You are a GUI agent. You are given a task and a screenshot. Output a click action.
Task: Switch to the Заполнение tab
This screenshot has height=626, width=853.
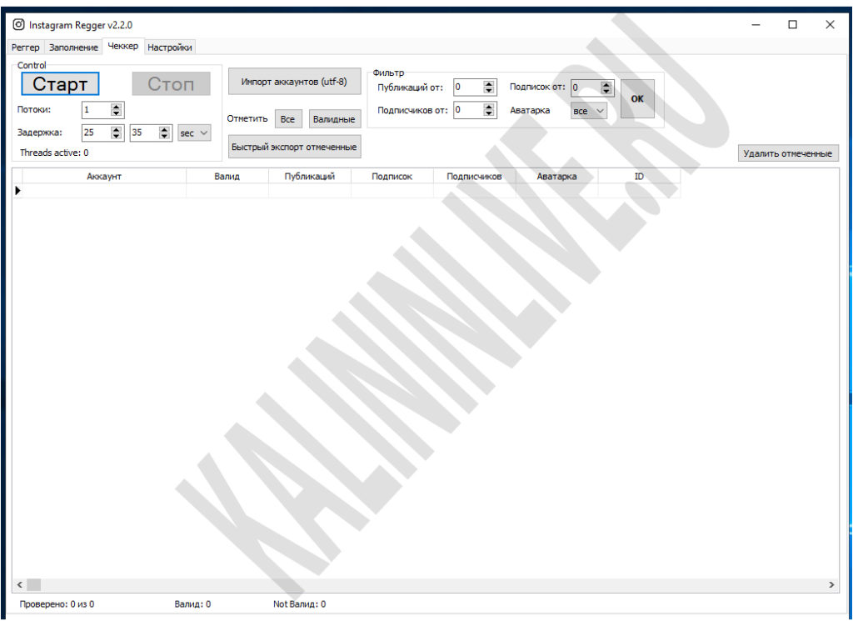tap(73, 48)
